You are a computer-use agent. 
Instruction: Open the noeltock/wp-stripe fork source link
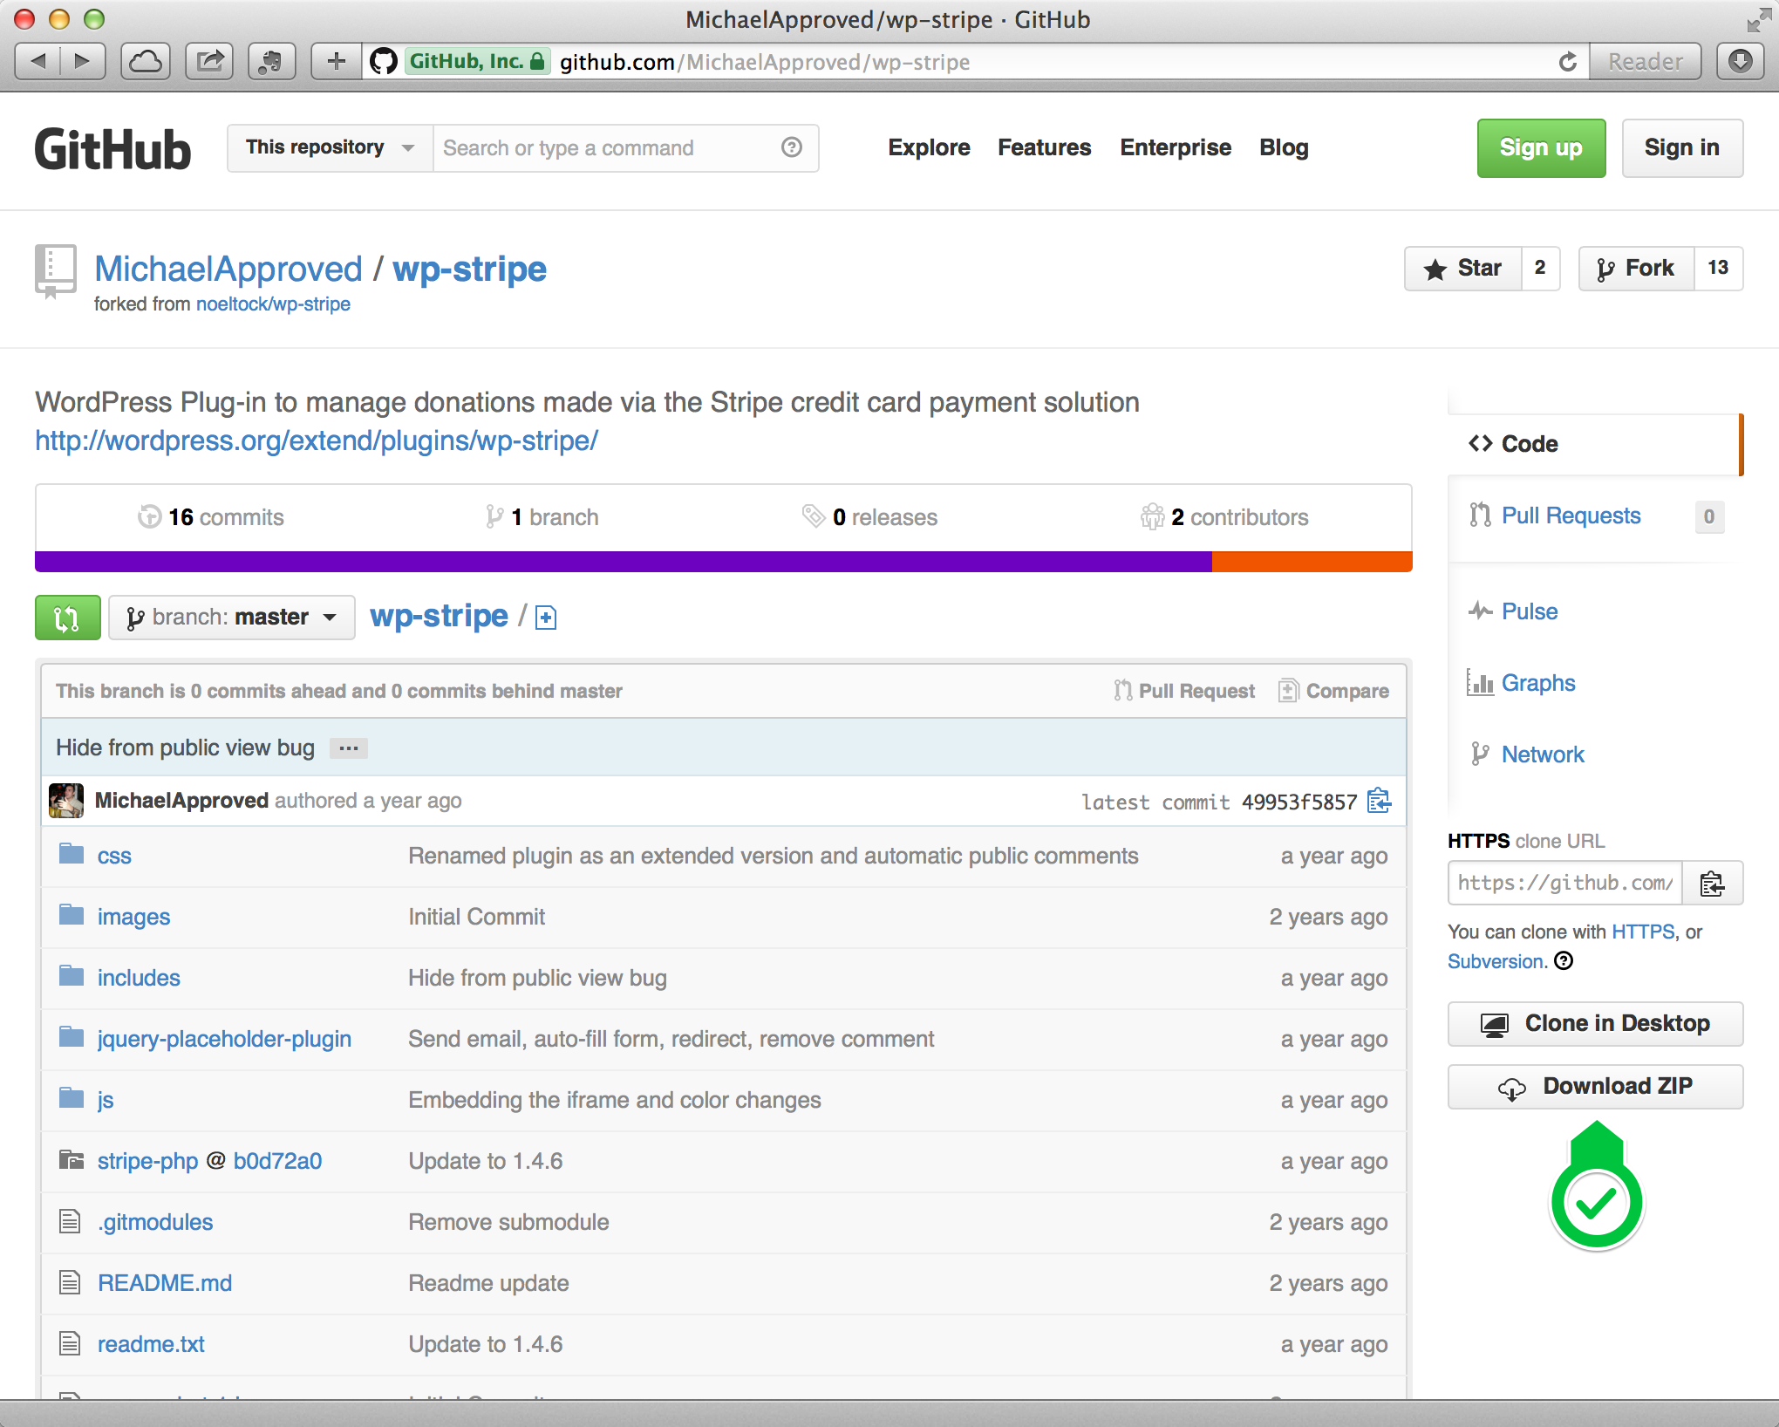coord(273,304)
